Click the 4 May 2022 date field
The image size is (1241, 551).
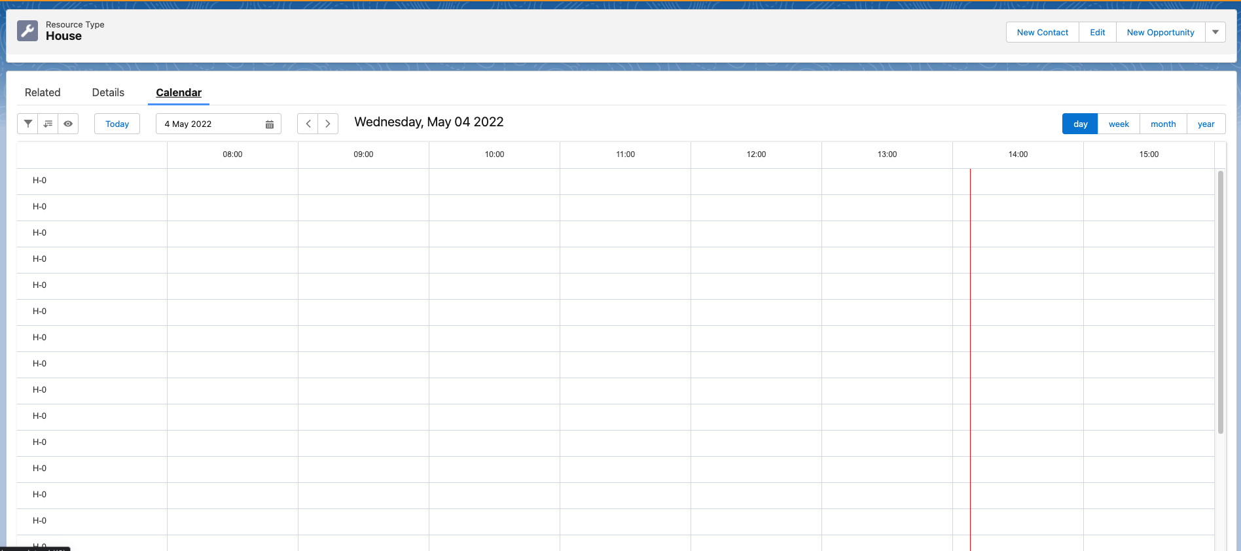[209, 124]
